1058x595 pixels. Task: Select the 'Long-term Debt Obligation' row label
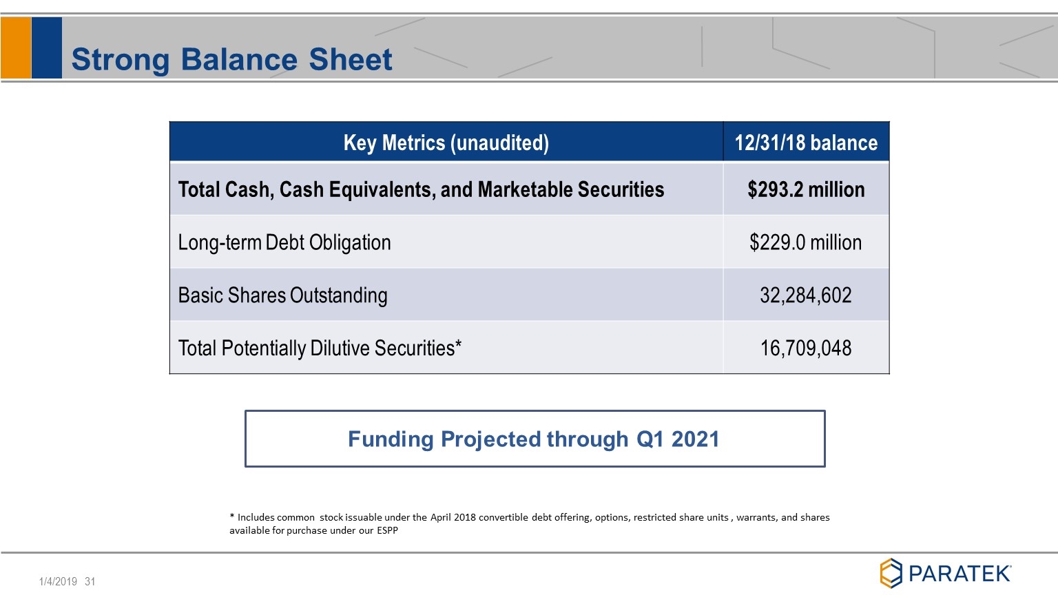pyautogui.click(x=284, y=242)
